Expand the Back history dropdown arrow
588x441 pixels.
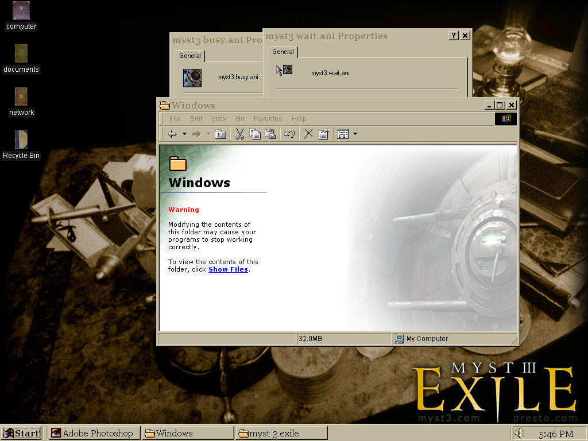pyautogui.click(x=184, y=134)
